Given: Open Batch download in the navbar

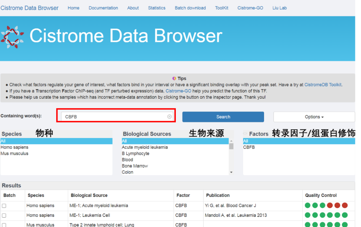Looking at the screenshot, I should (190, 8).
